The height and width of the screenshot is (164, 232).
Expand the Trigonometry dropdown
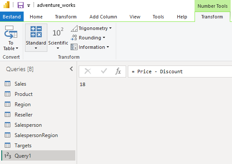click(x=91, y=28)
